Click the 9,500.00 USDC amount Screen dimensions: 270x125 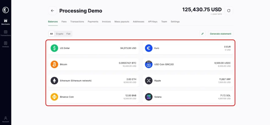[x=223, y=63]
